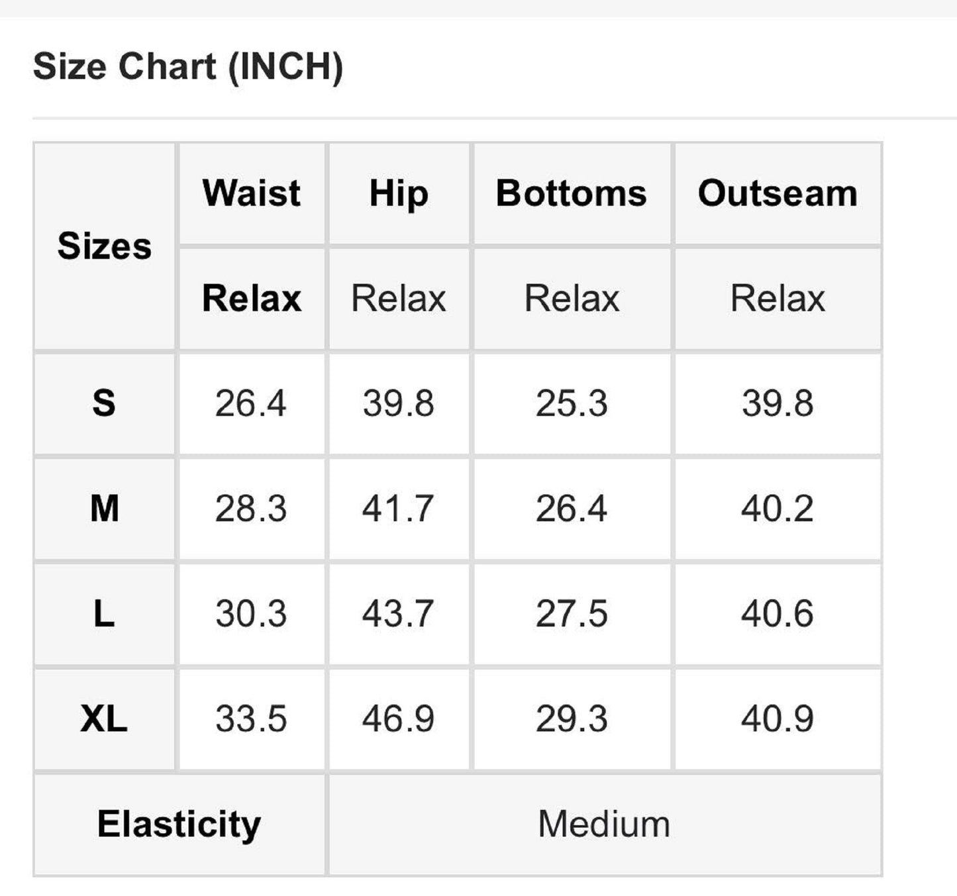Select the Elasticity row label
This screenshot has height=896, width=957.
(179, 824)
